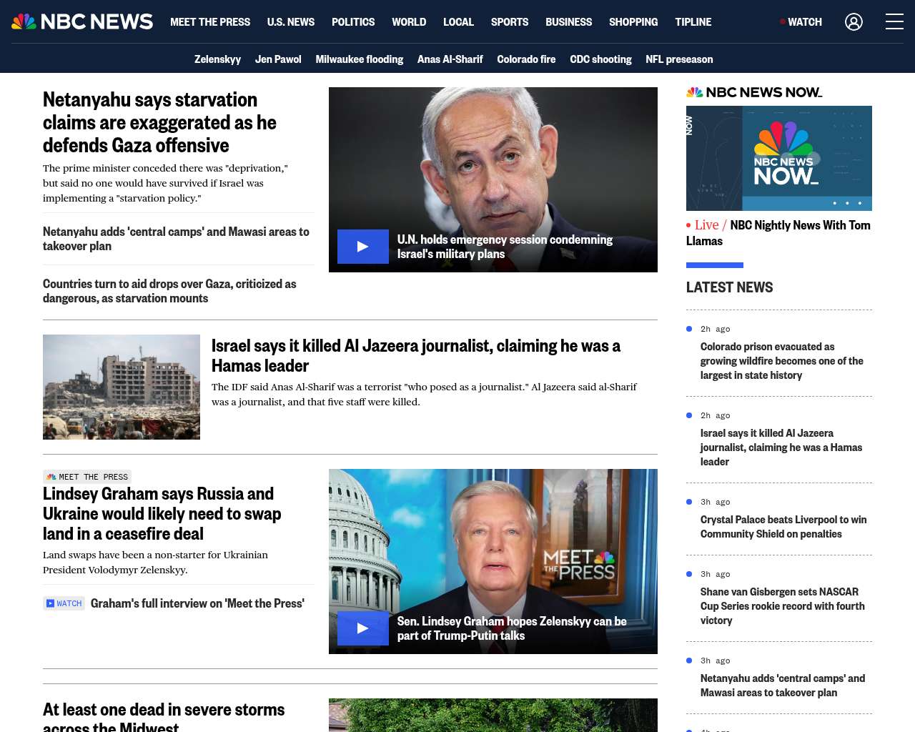Open Shane van Gisbergen NASCAR story
This screenshot has height=732, width=915.
[783, 606]
